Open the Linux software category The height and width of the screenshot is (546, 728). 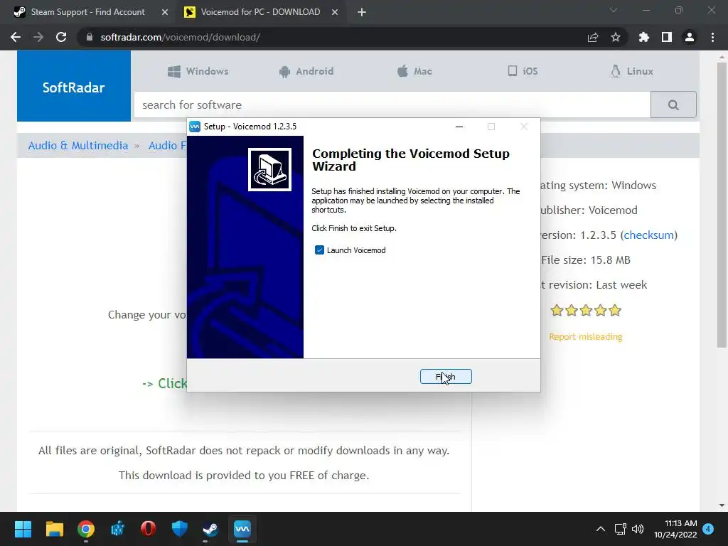coord(632,71)
